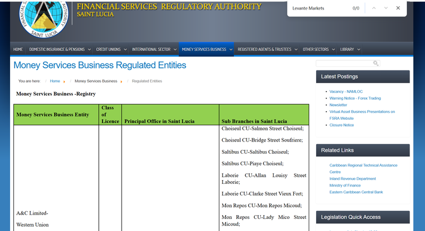Open Closure Notice posting
Image resolution: width=425 pixels, height=231 pixels.
click(x=342, y=125)
